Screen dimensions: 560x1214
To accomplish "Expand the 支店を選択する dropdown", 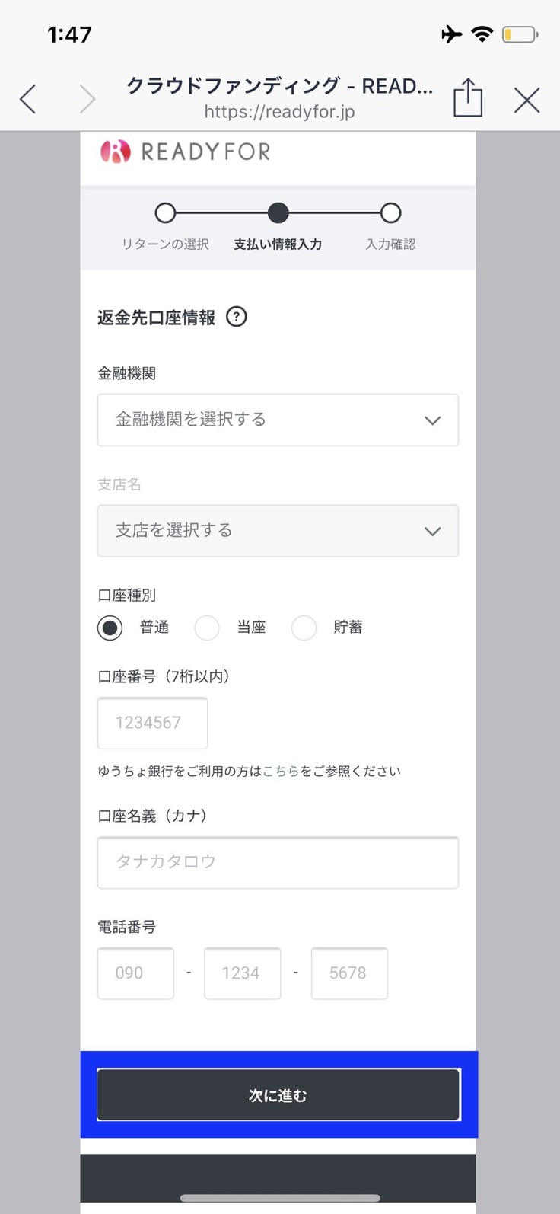I will click(x=278, y=531).
